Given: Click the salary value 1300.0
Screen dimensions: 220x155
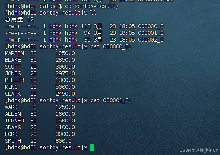Looking at the screenshot, I should [65, 80].
